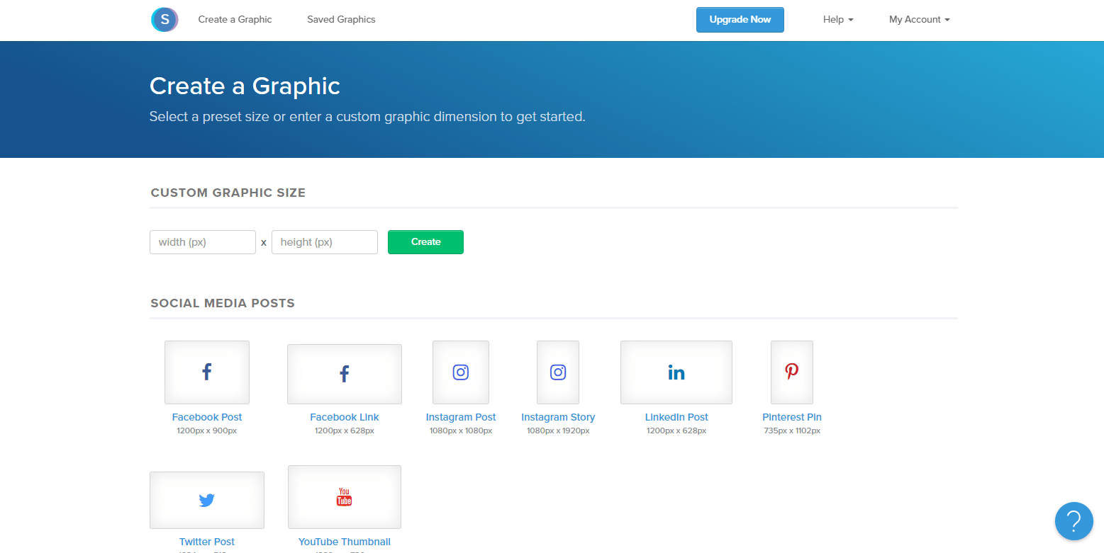This screenshot has height=553, width=1104.
Task: Focus the width (px) input field
Action: (x=203, y=242)
